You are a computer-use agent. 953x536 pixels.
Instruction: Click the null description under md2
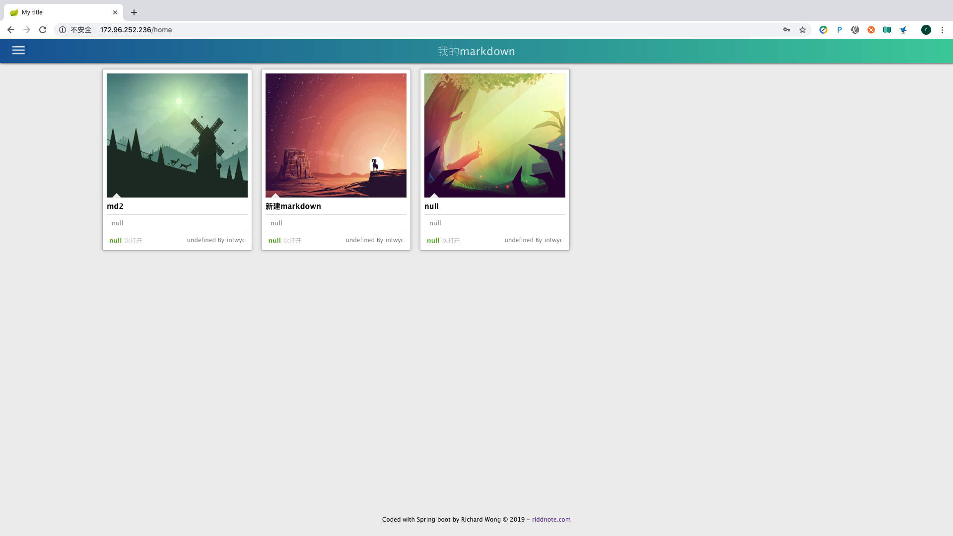click(118, 223)
